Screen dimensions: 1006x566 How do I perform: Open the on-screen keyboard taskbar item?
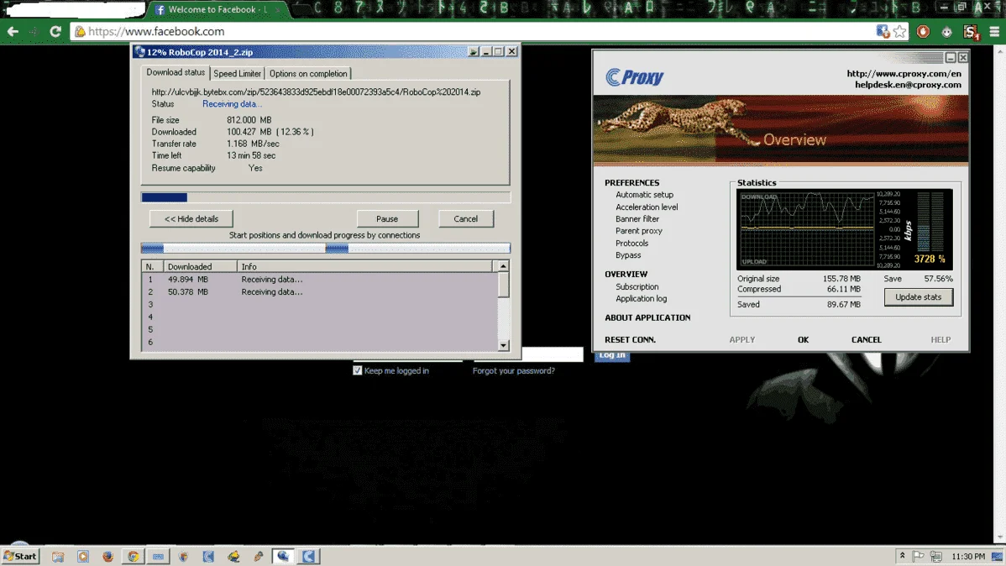click(x=158, y=557)
